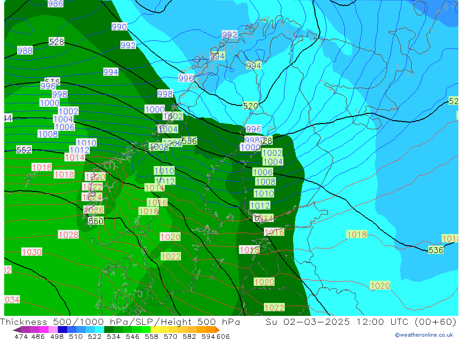Click the blue 998 label beneath the 996 label
This screenshot has height=339, width=463.
(60, 94)
